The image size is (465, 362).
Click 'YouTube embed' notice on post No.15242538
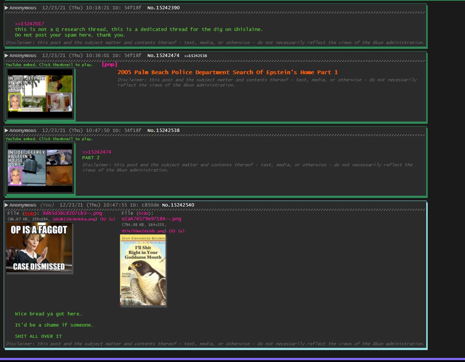49,139
